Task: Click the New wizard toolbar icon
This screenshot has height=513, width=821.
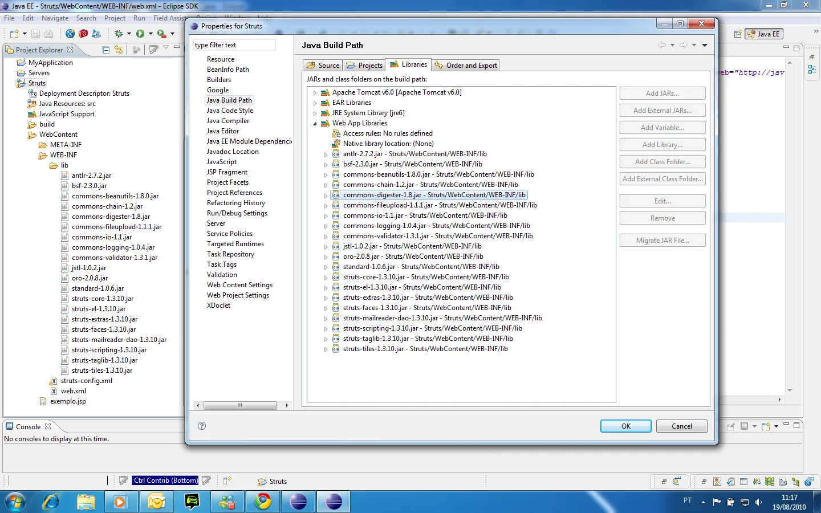Action: click(x=14, y=34)
